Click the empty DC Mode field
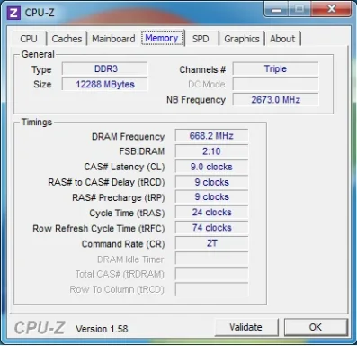This screenshot has width=357, height=346. click(275, 84)
